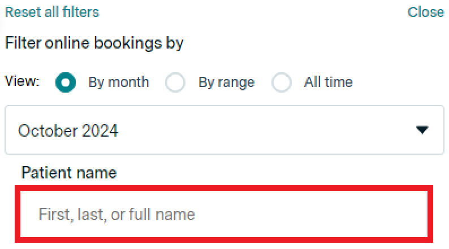Image resolution: width=449 pixels, height=249 pixels.
Task: Click the Patient name label
Action: [x=69, y=172]
